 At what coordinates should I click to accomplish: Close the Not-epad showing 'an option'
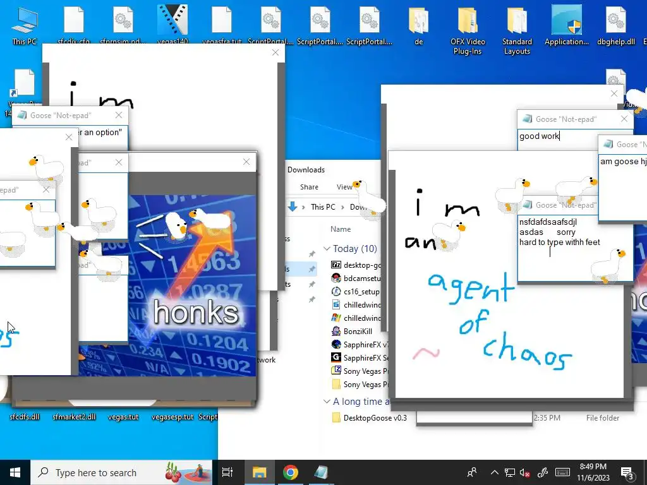point(118,115)
